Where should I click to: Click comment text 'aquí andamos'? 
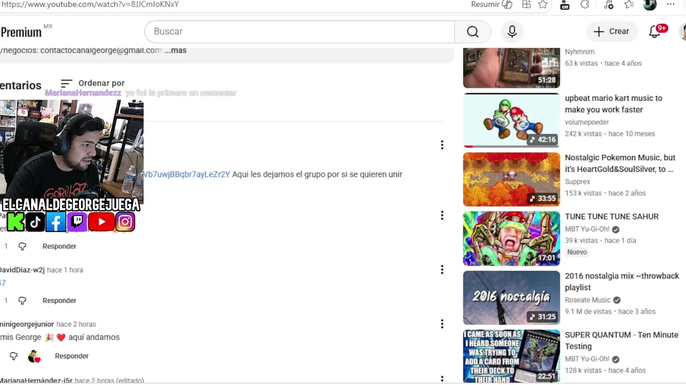coord(94,337)
